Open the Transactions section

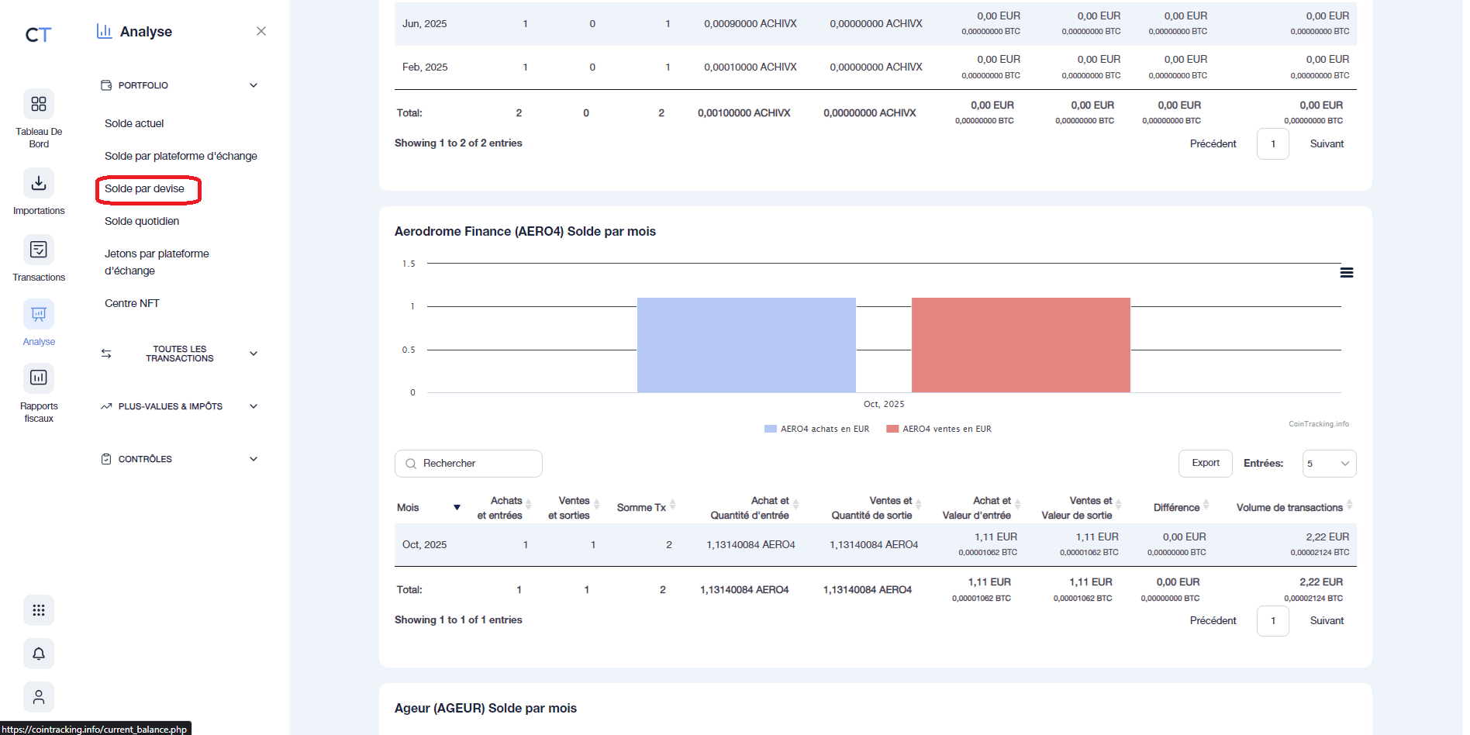[x=39, y=256]
